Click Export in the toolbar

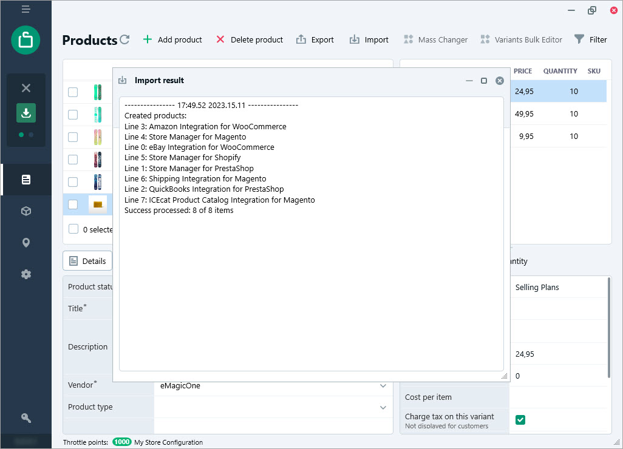pyautogui.click(x=315, y=39)
